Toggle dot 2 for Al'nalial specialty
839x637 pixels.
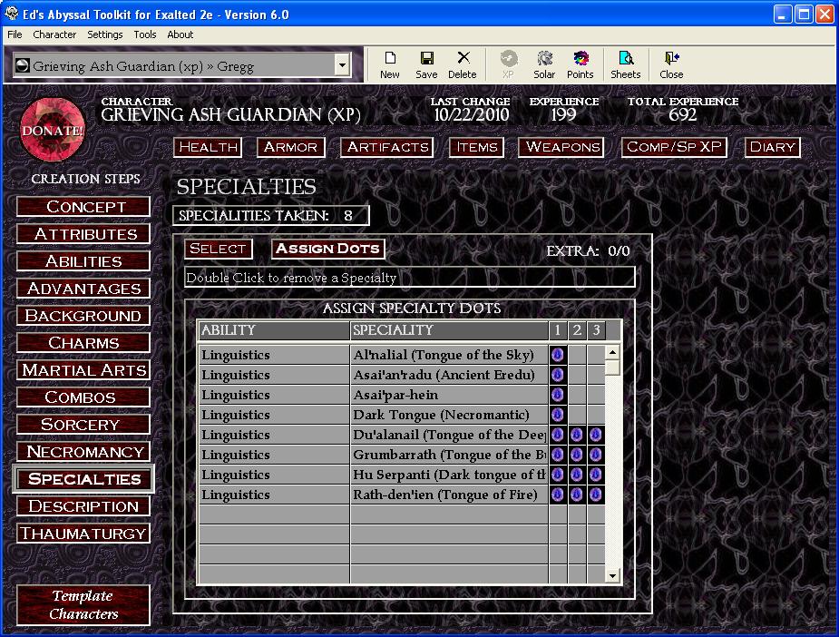pos(577,355)
